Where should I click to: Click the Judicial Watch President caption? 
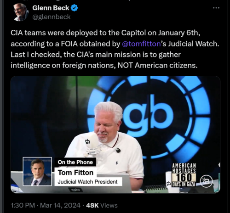click(x=88, y=182)
